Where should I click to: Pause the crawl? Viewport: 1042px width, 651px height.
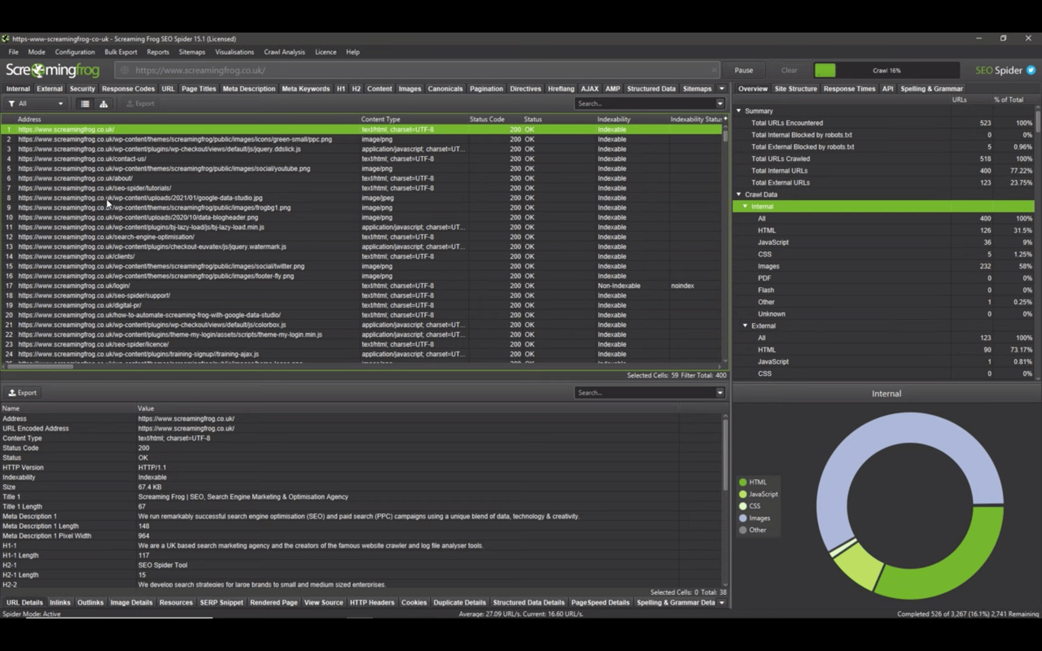(x=744, y=70)
